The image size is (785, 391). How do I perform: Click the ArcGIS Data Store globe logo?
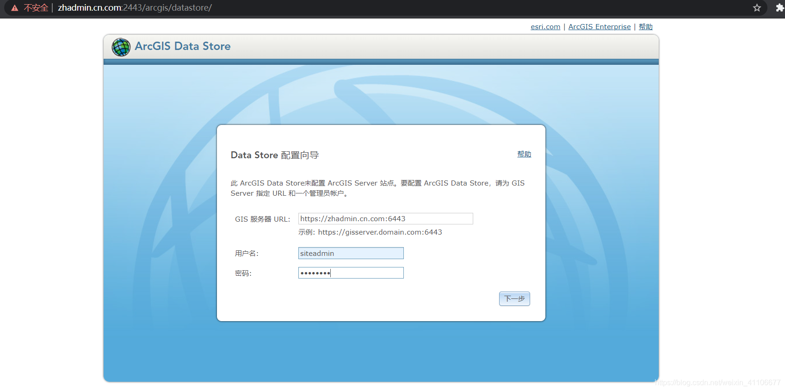[x=121, y=47]
